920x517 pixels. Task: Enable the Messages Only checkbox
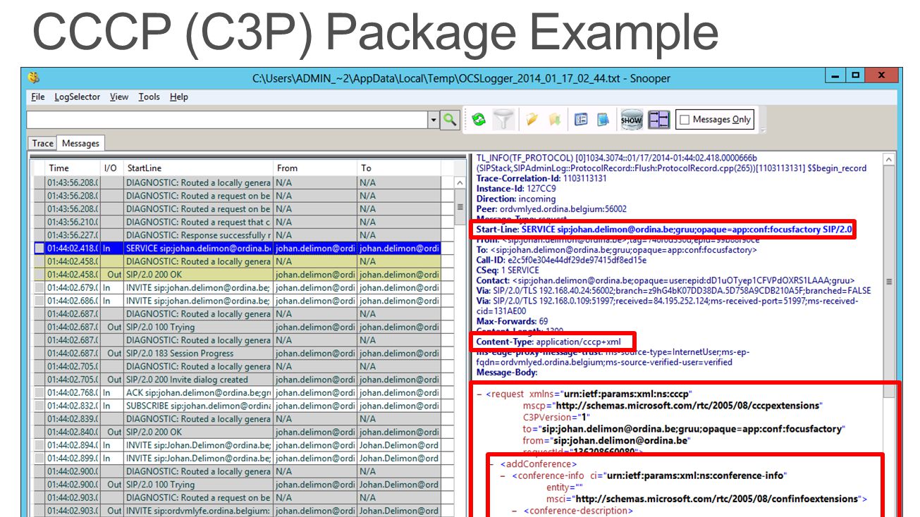click(683, 120)
